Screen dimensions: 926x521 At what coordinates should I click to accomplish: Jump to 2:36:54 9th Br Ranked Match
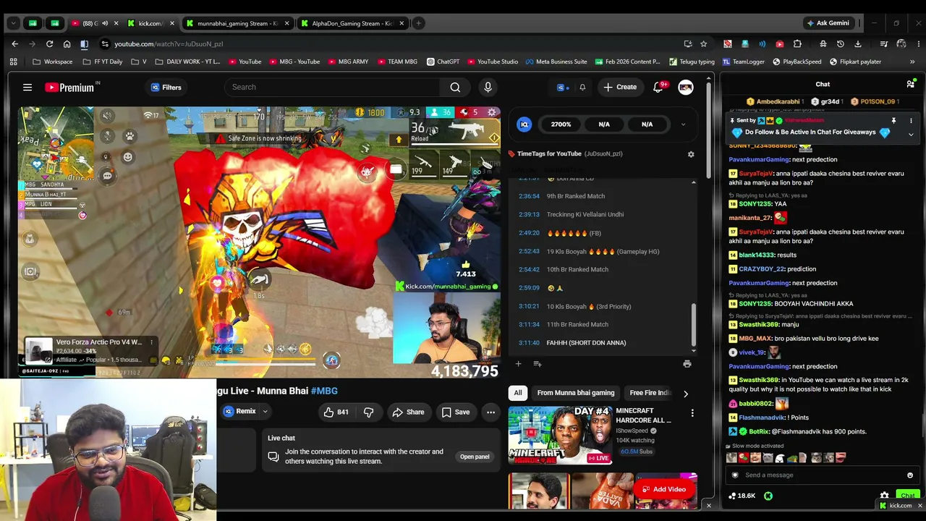pyautogui.click(x=561, y=196)
